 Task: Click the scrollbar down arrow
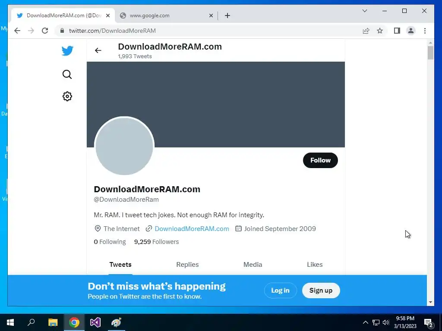click(430, 302)
